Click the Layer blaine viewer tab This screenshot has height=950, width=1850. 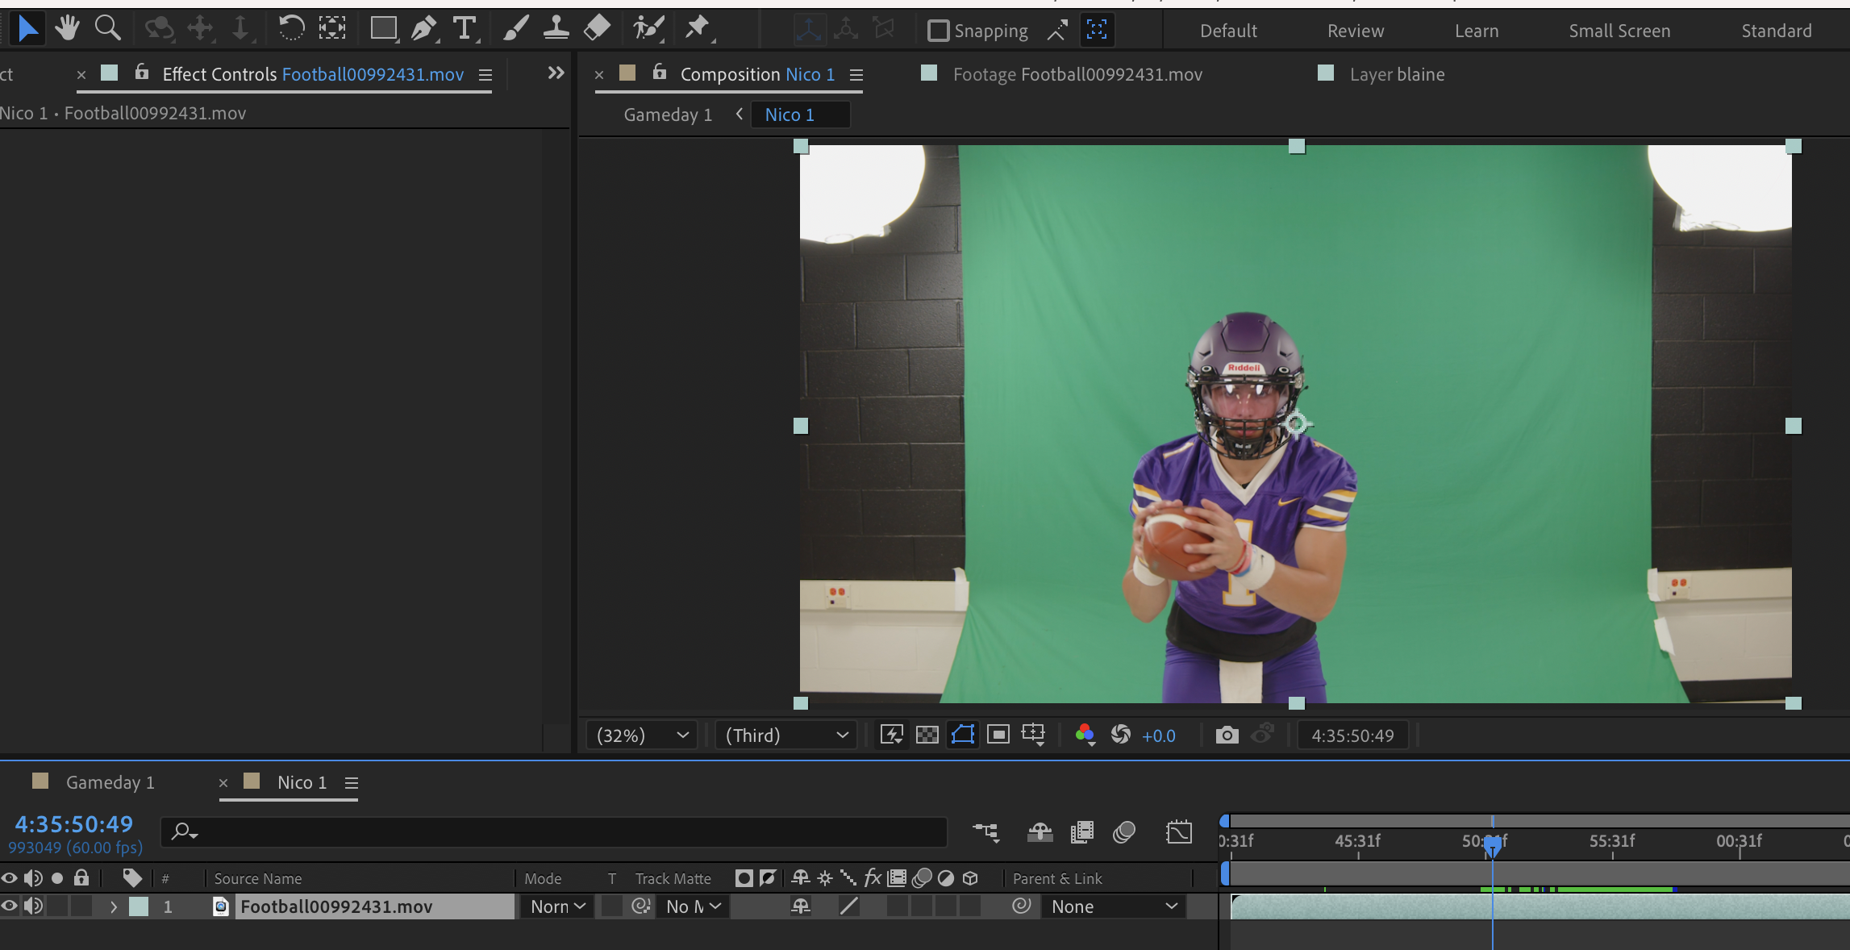click(x=1396, y=73)
